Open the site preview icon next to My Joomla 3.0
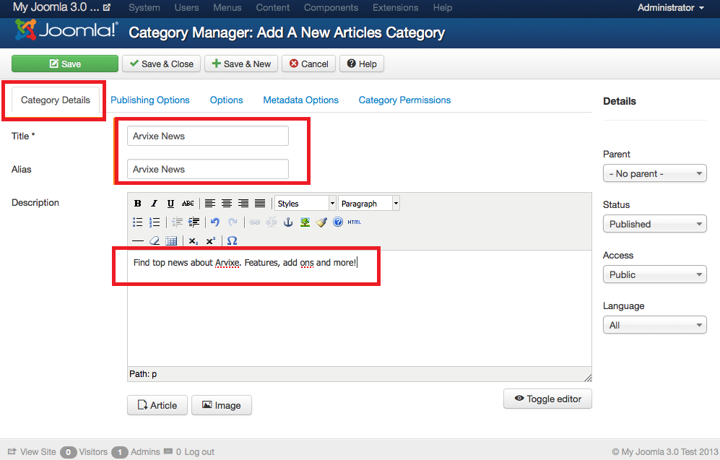The width and height of the screenshot is (720, 460). coord(107,7)
